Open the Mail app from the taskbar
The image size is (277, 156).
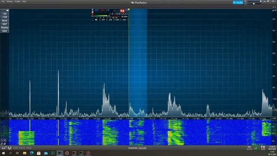tap(46, 153)
